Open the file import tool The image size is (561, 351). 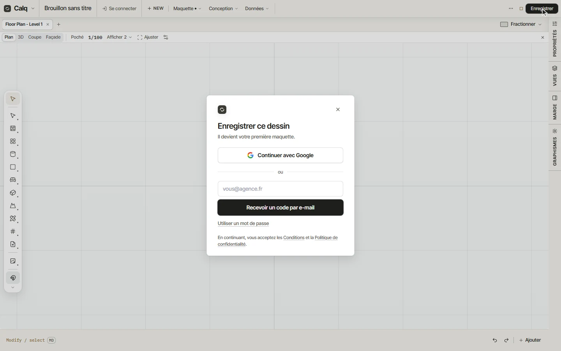(x=13, y=245)
